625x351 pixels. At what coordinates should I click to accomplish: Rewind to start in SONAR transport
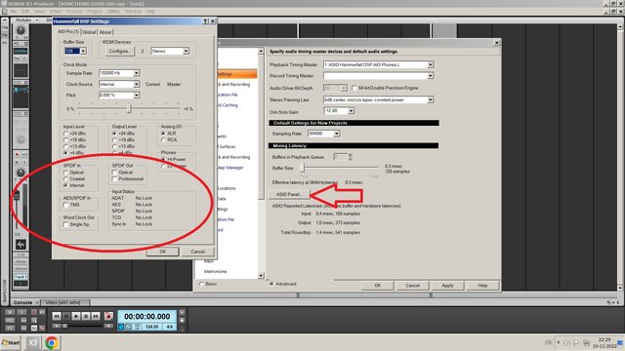(x=57, y=316)
